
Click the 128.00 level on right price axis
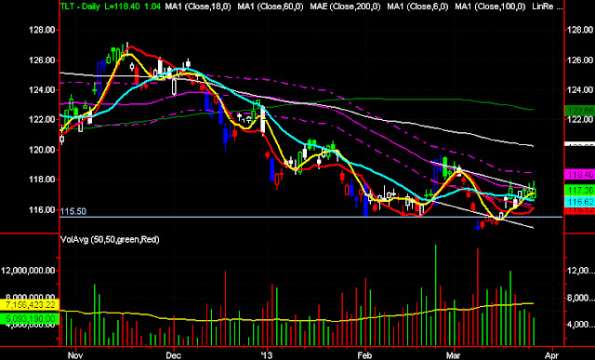[x=579, y=30]
